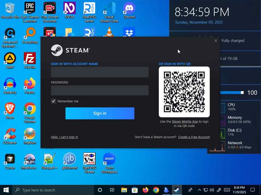Open the CCleaner desktop icon
Screen dimensions: 261x195
tap(10, 136)
